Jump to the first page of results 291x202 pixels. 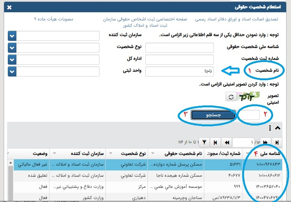276,142
